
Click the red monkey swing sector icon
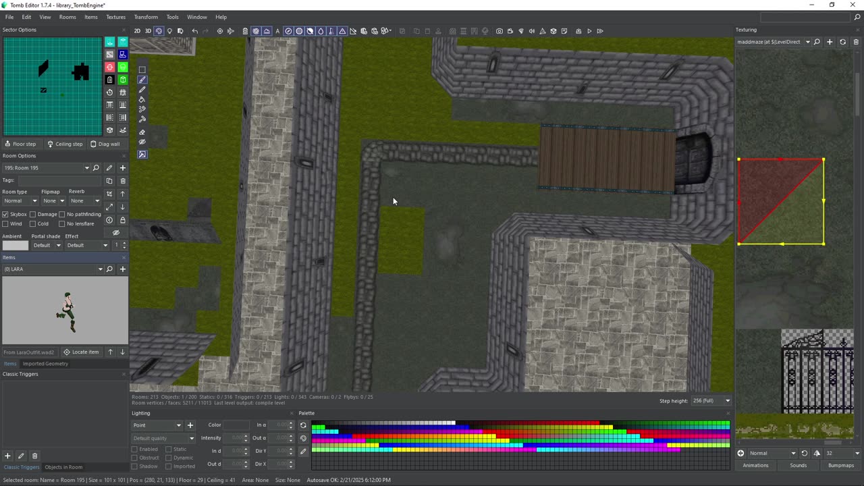tap(109, 67)
